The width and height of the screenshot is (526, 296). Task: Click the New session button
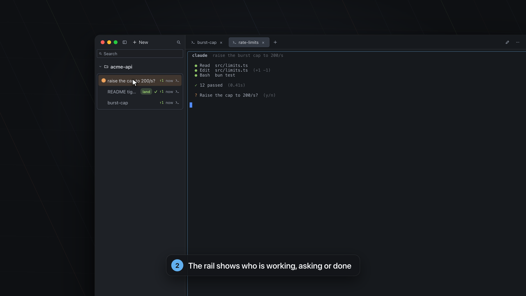click(x=141, y=42)
